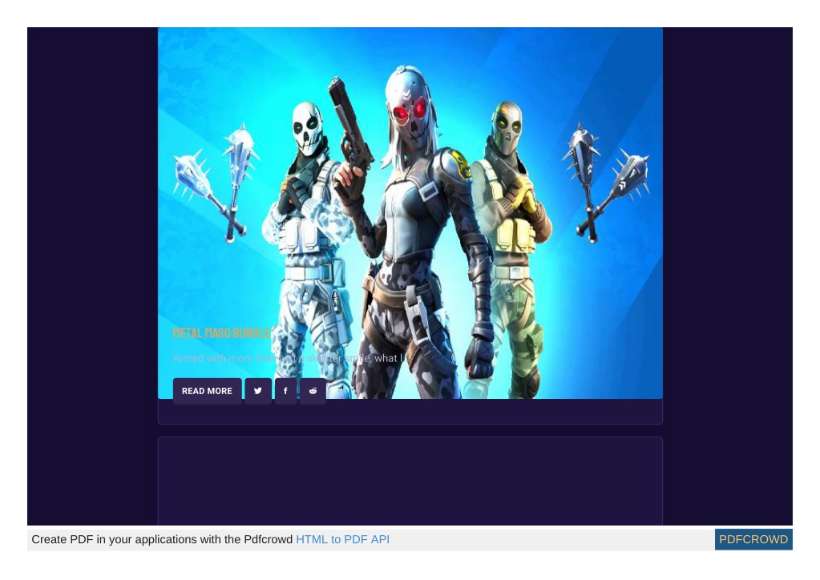Click the 'Armed with more than' excerpt text
The height and width of the screenshot is (580, 820).
pyautogui.click(x=288, y=358)
